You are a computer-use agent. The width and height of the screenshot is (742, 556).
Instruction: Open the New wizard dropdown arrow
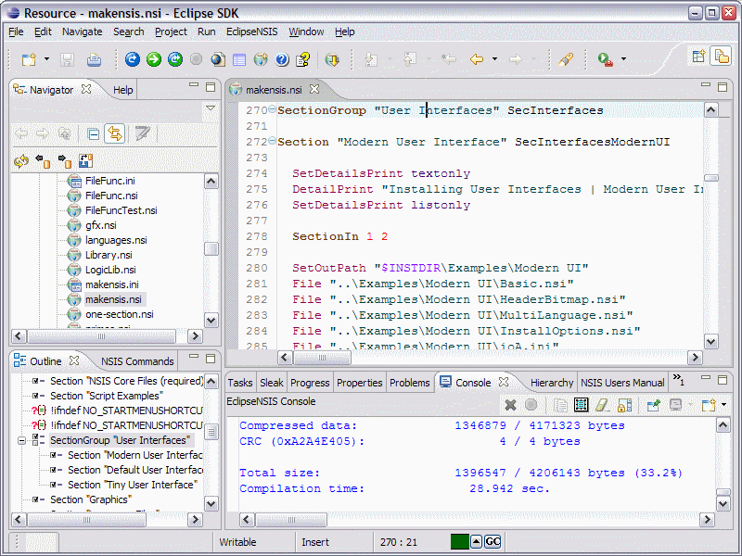(47, 59)
